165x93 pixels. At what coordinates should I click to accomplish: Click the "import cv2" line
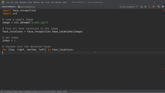(x=10, y=13)
